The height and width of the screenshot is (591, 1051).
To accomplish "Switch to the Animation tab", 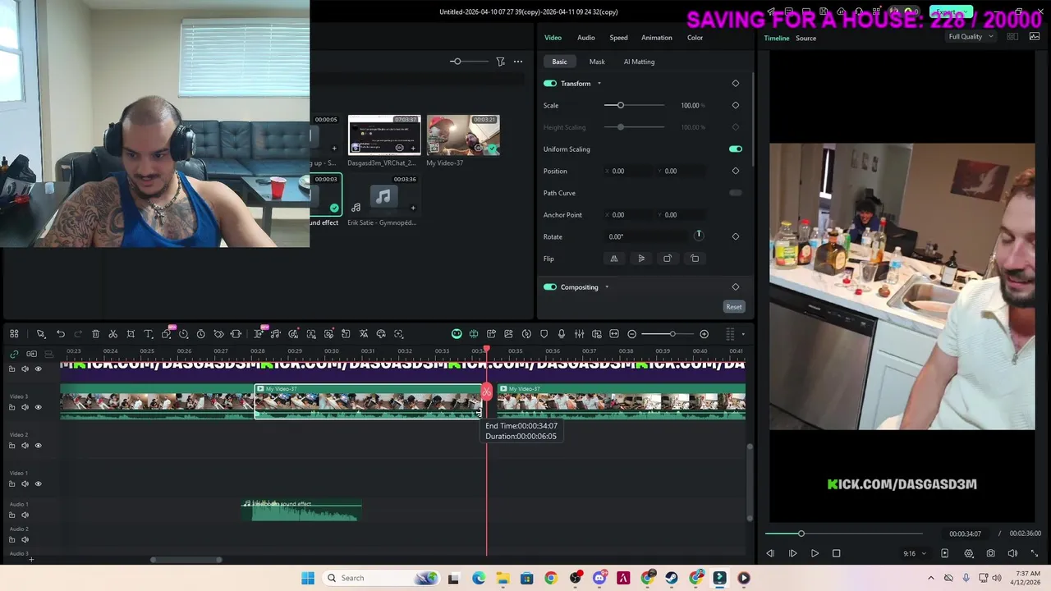I will [656, 38].
